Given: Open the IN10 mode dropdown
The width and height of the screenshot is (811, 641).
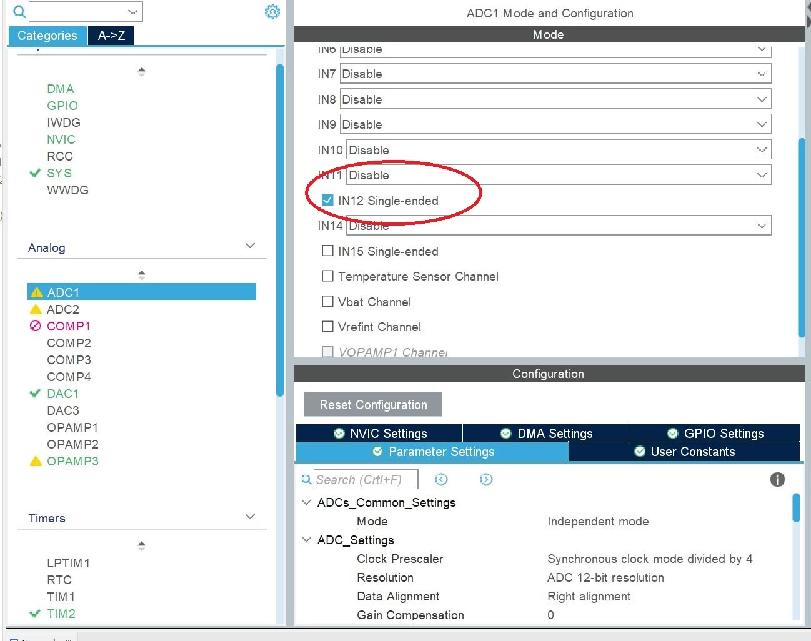Looking at the screenshot, I should click(x=559, y=150).
